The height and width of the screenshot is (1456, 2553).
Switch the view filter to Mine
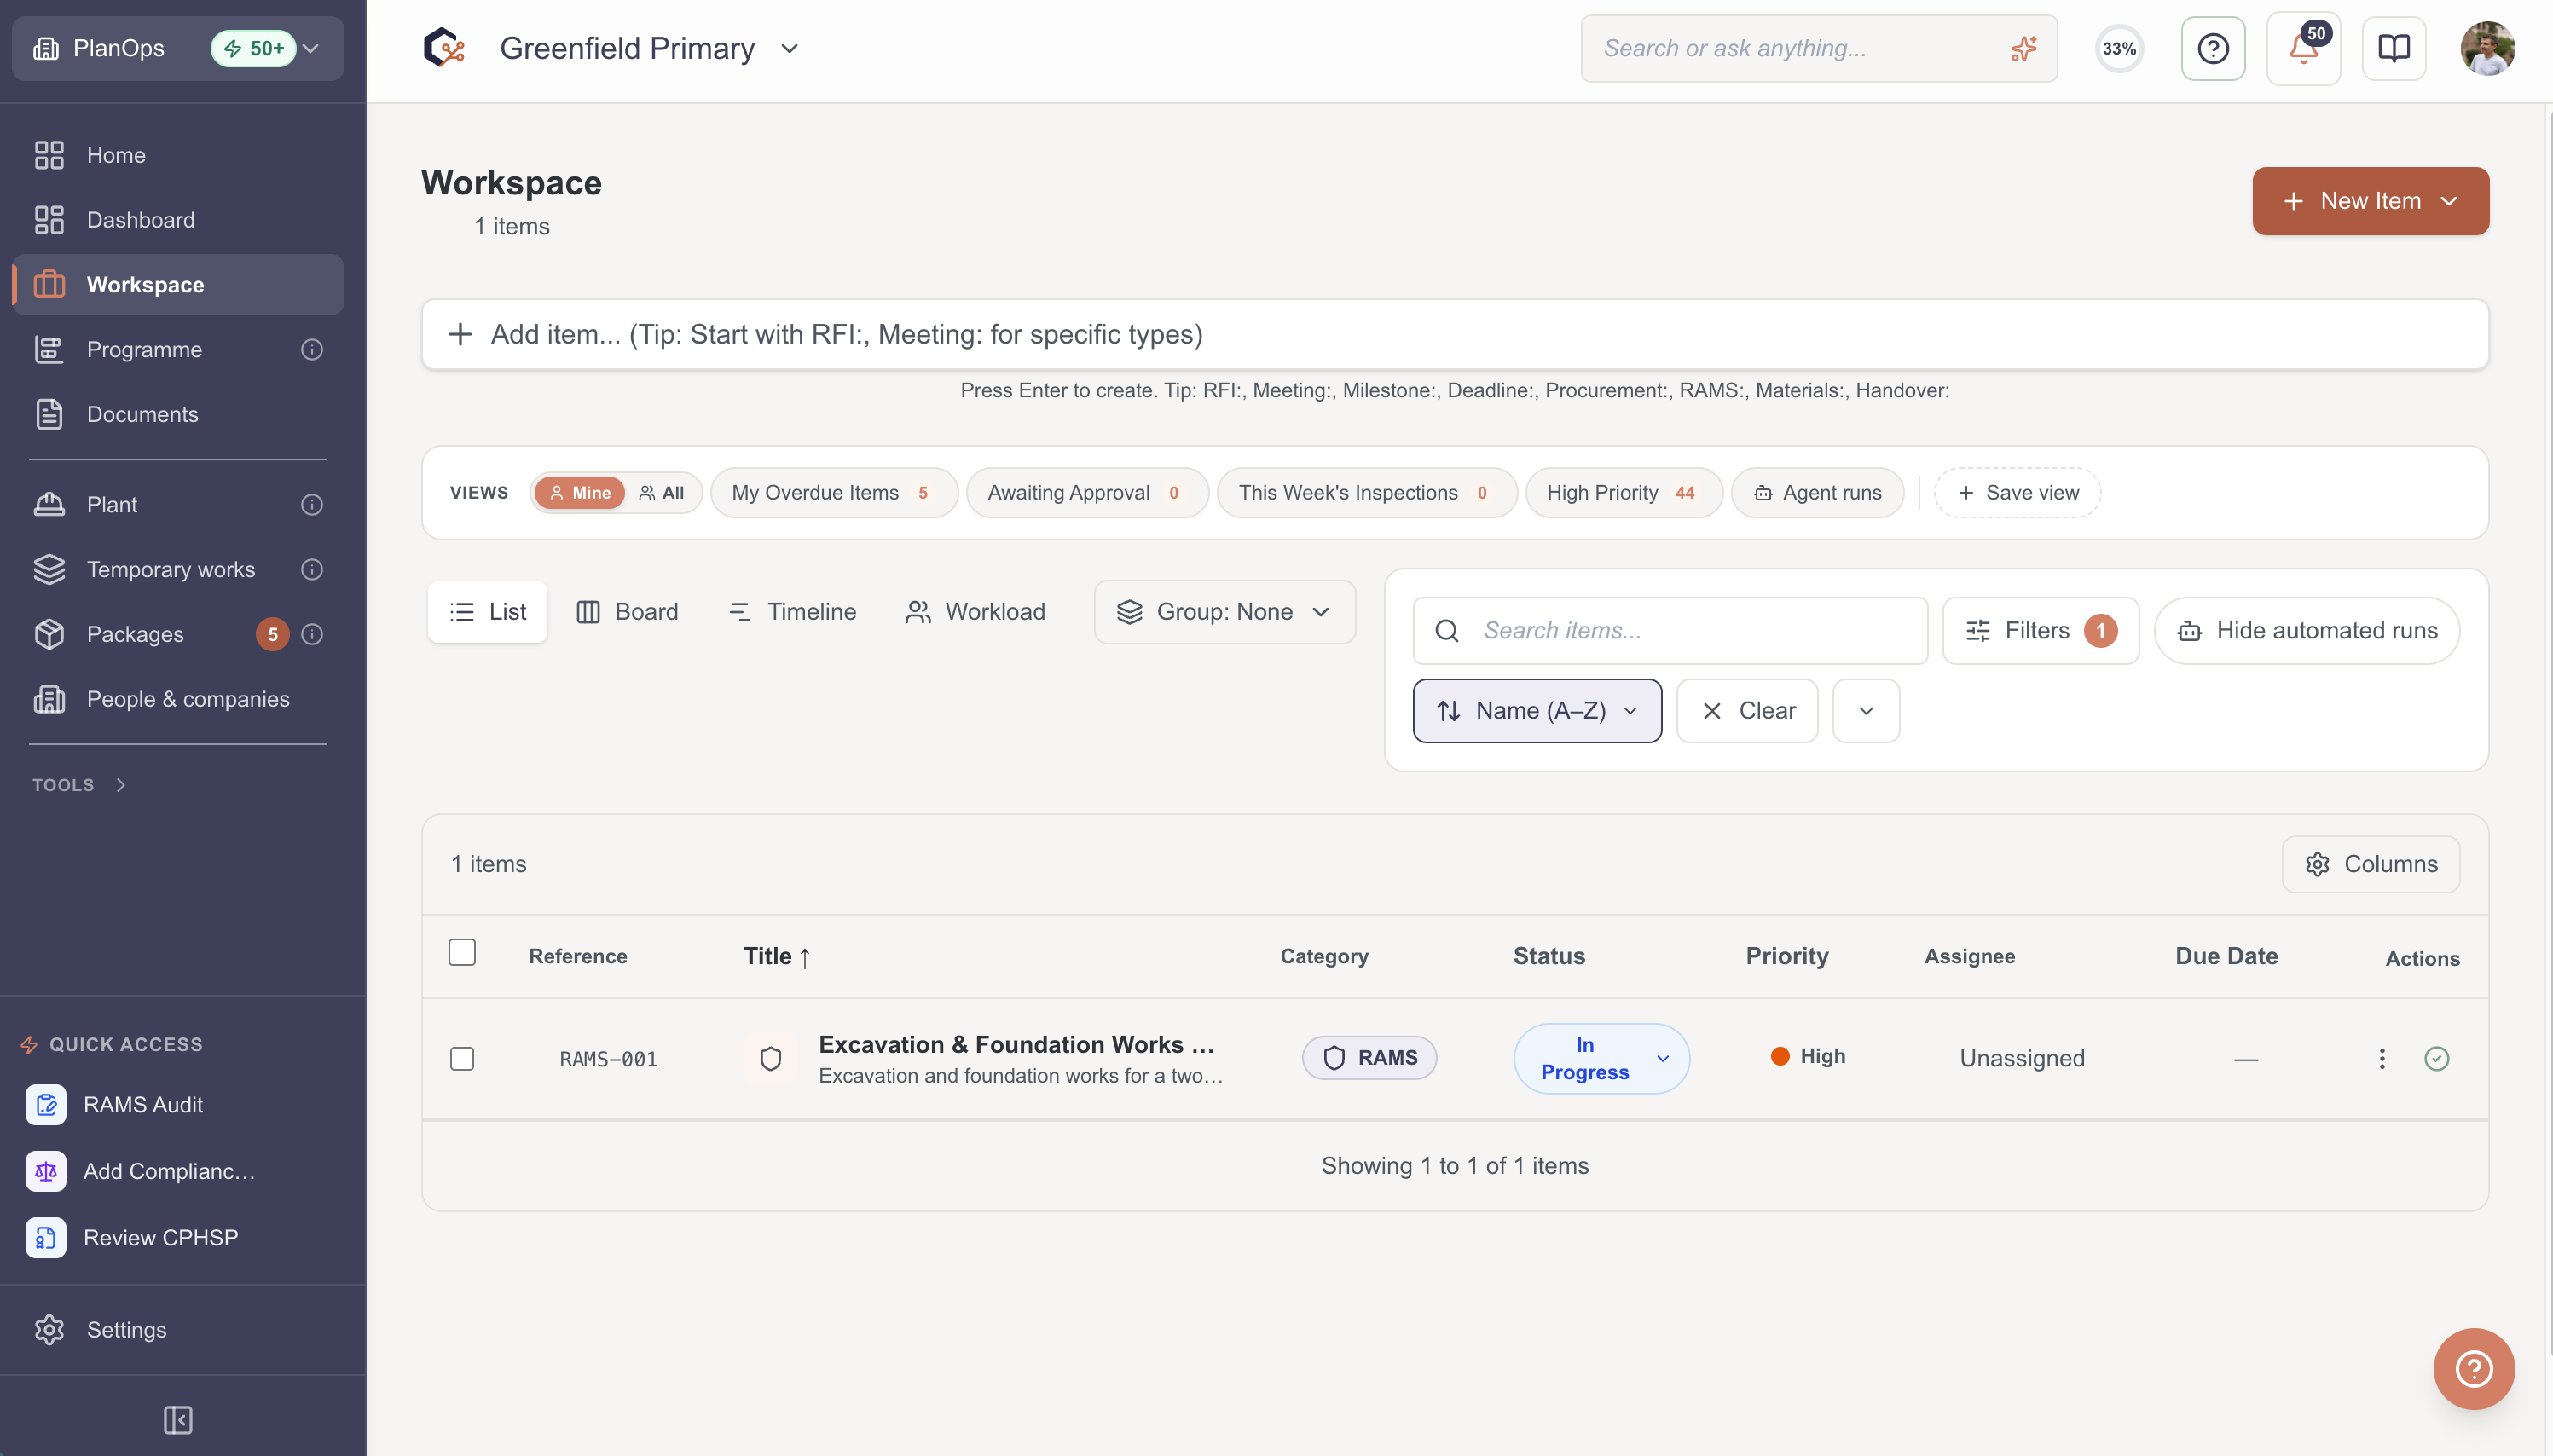(580, 492)
